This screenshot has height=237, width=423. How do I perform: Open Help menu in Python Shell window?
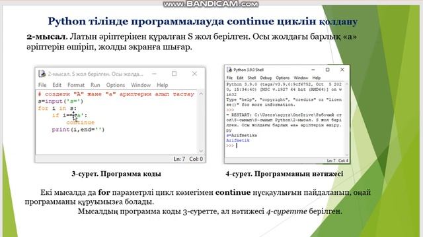click(x=317, y=78)
